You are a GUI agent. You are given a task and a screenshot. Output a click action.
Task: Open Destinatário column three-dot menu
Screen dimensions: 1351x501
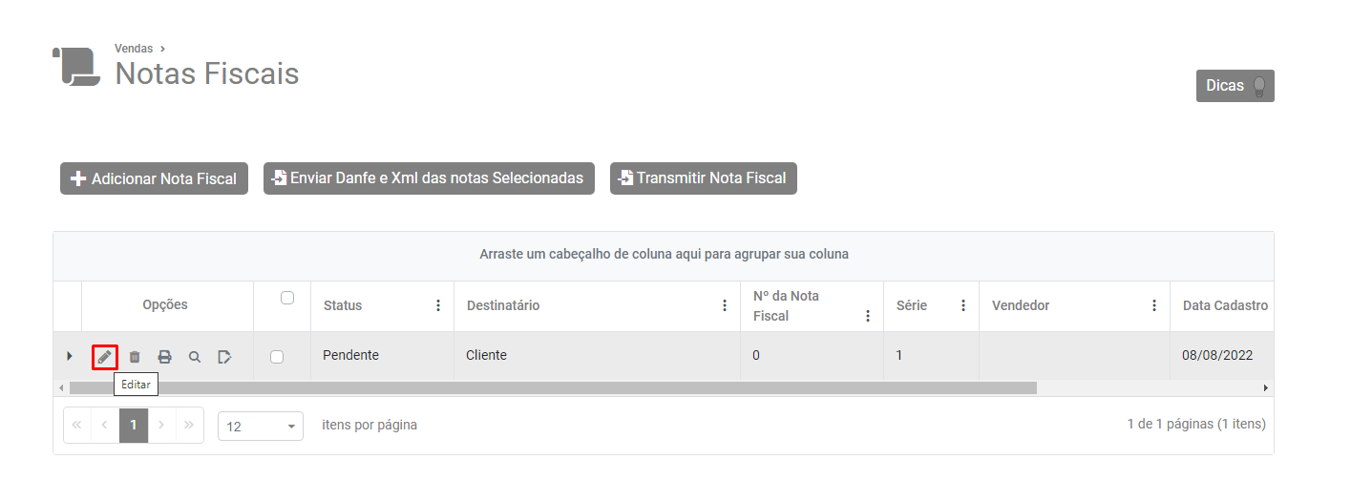click(x=725, y=305)
